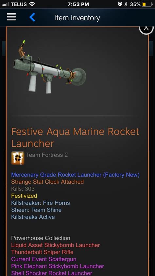This screenshot has height=276, width=155.
Task: Select Liquid Asset Stickybomb Launcher entry
Action: (x=56, y=245)
